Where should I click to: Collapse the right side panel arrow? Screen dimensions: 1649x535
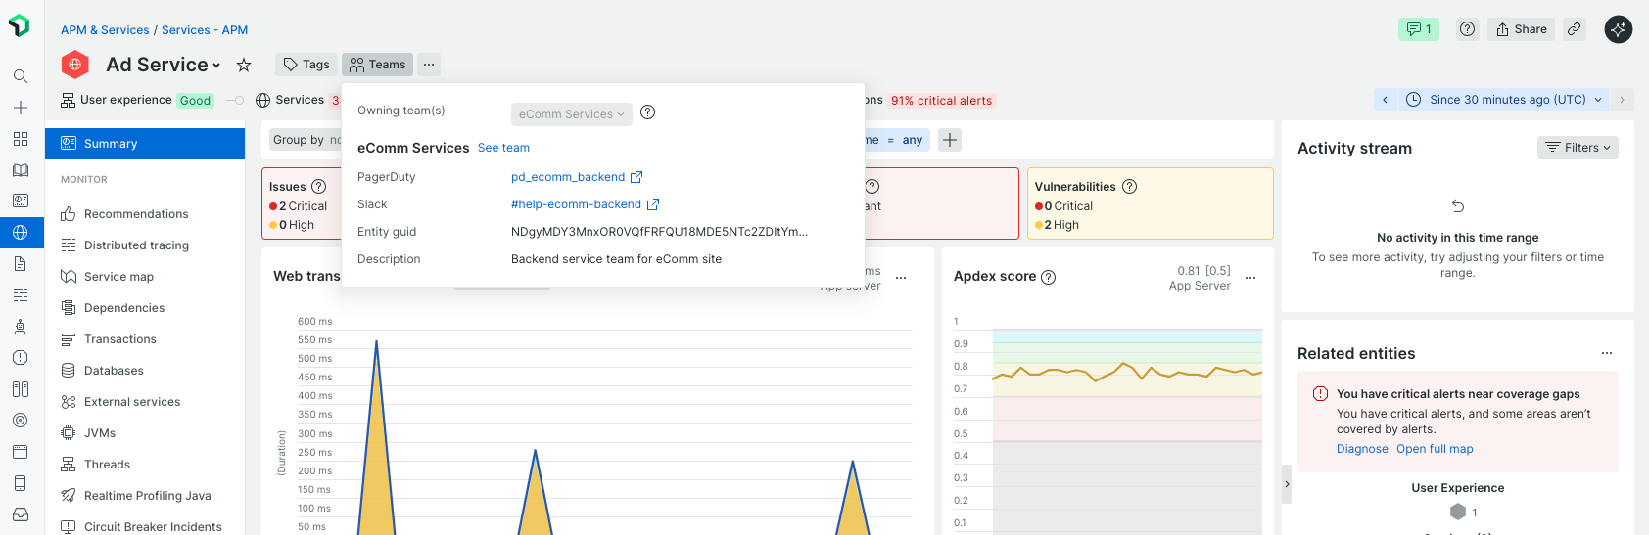[1287, 484]
